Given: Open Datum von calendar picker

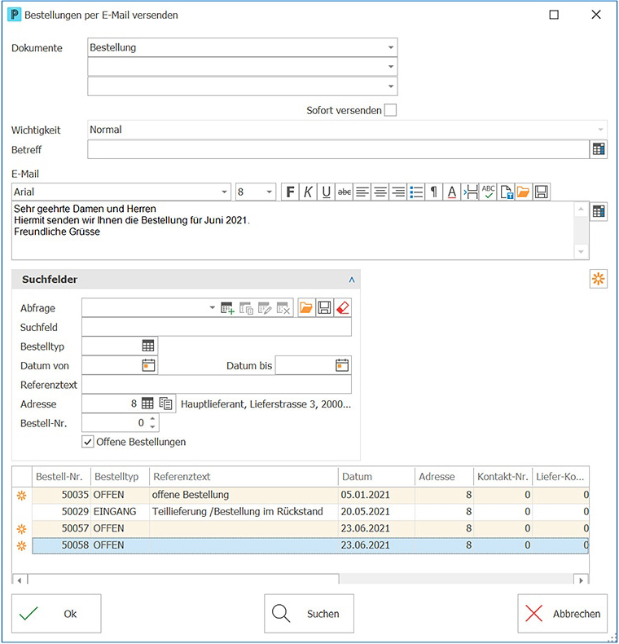Looking at the screenshot, I should click(x=148, y=365).
